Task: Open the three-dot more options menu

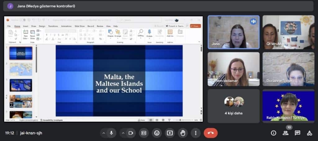Action: click(195, 133)
